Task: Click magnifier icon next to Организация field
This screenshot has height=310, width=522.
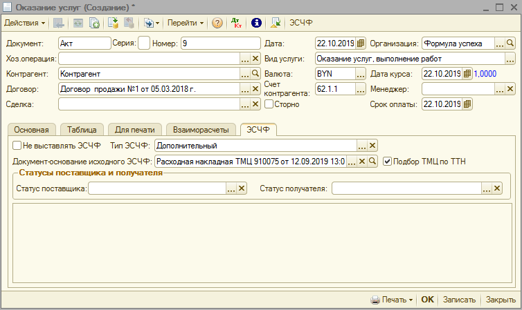Action: pos(510,43)
